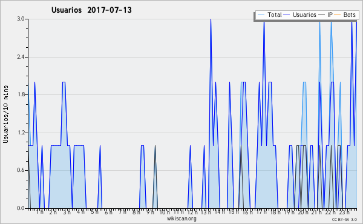Click the '0.6' y-axis value

(21, 170)
